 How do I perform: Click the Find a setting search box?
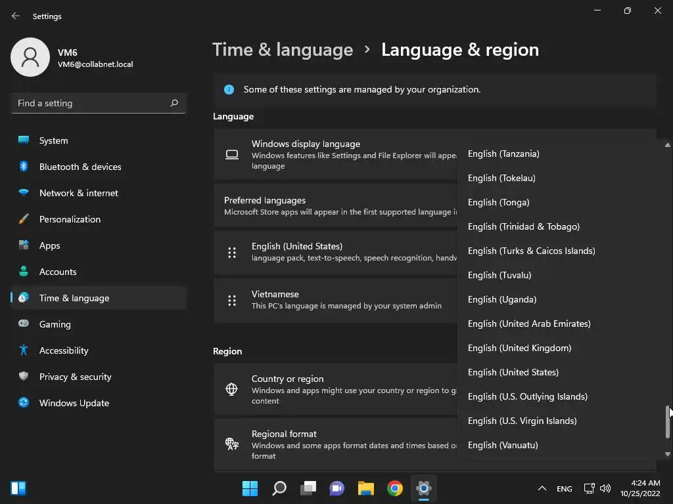coord(99,103)
